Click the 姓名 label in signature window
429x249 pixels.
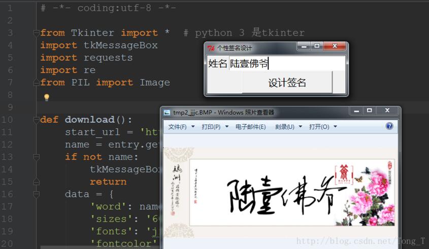tap(218, 64)
